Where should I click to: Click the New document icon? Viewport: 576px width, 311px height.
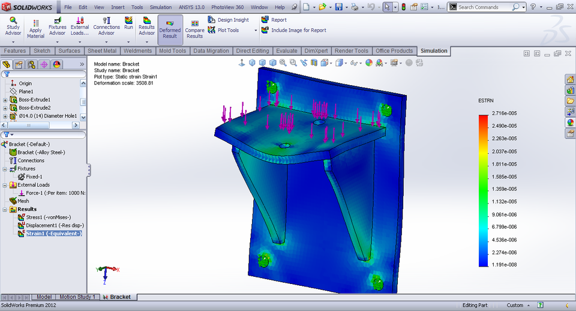coord(306,7)
